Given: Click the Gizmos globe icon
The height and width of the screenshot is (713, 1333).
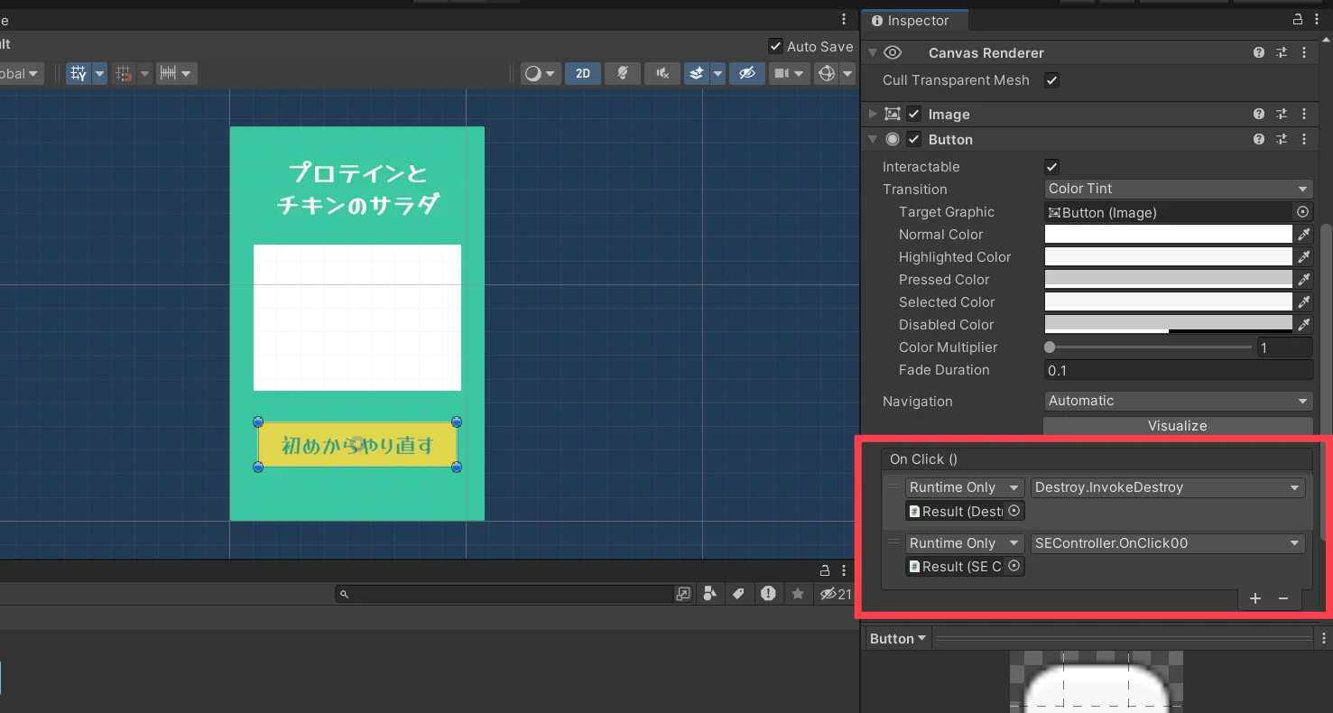Looking at the screenshot, I should click(826, 74).
